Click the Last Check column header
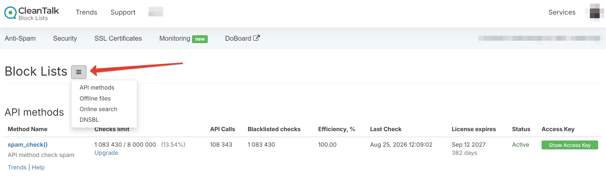606x187 pixels. point(385,129)
